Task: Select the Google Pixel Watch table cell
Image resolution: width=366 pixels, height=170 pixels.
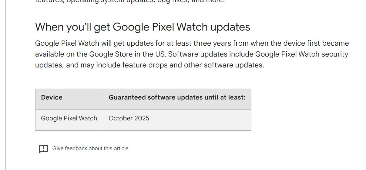Action: (x=69, y=120)
